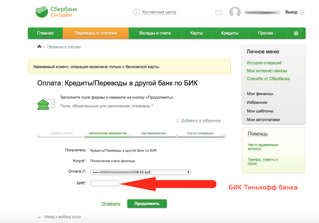The height and width of the screenshot is (223, 319).
Task: Click the page heading Оплата: Кредиты/Переводы в другой банк по БИК
Action: click(x=117, y=83)
